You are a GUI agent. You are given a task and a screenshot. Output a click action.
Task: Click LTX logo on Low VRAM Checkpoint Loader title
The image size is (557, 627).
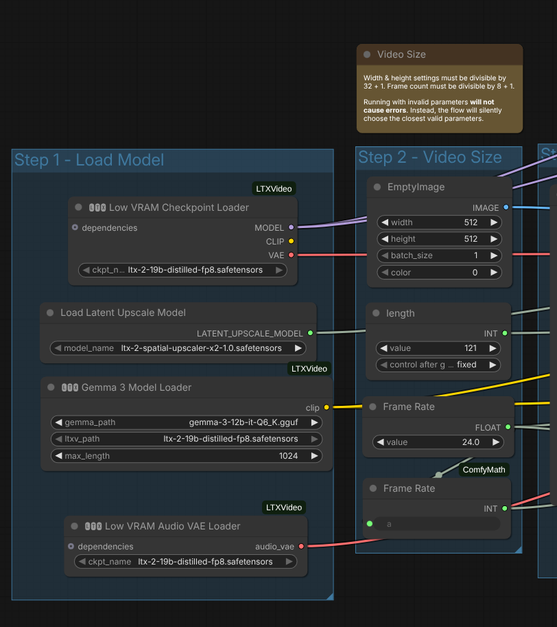point(97,207)
